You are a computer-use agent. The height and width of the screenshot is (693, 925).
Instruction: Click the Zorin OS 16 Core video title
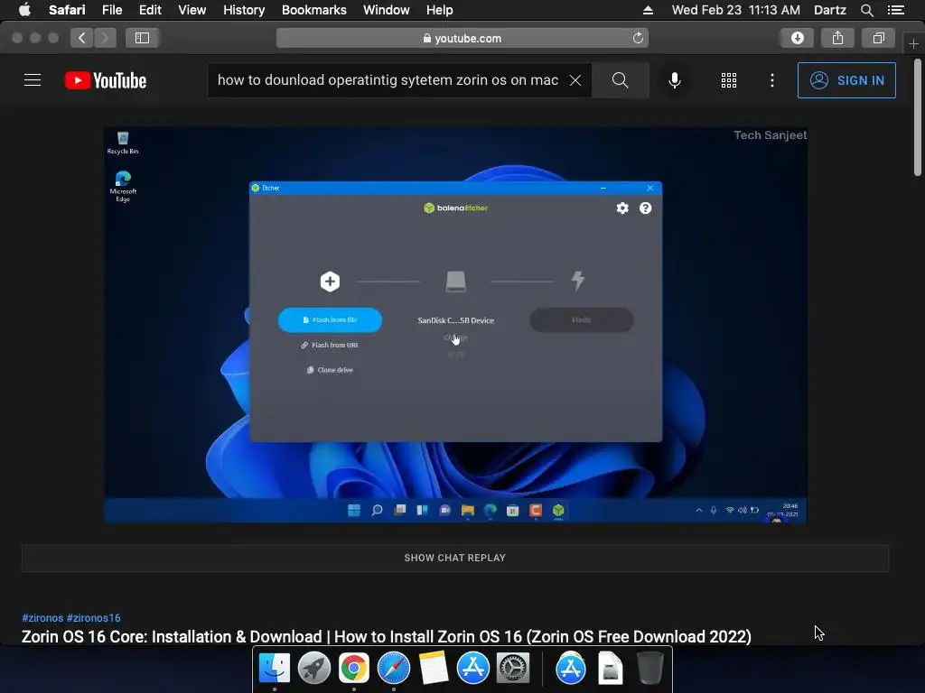click(x=387, y=636)
